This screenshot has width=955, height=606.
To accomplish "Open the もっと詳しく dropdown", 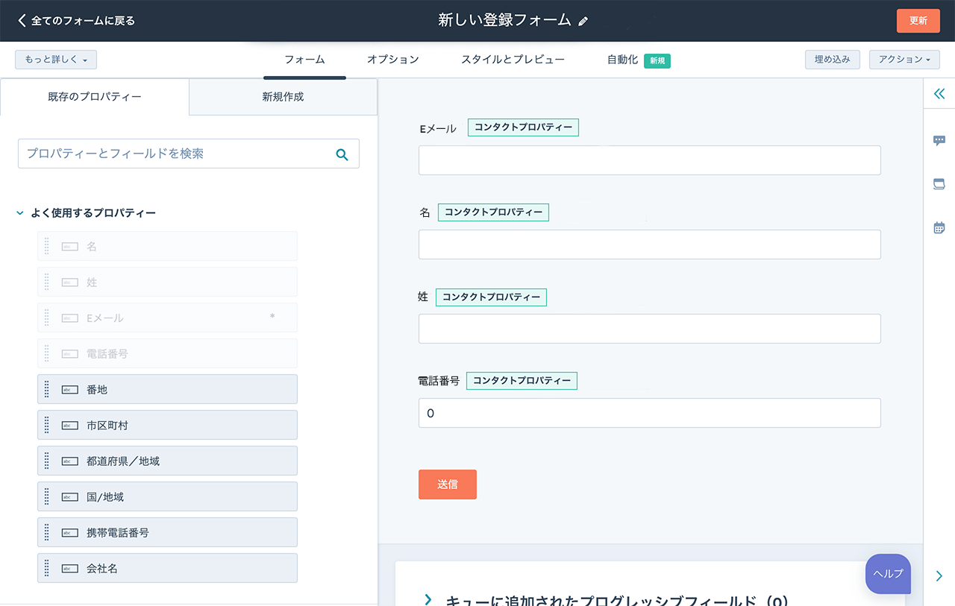I will pos(56,60).
